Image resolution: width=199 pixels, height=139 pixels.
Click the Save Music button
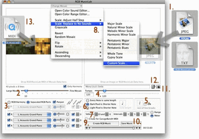pyautogui.click(x=131, y=123)
